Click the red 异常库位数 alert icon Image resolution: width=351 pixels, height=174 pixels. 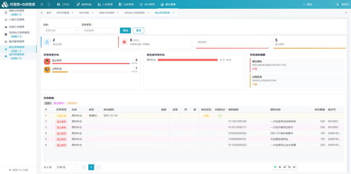click(124, 42)
